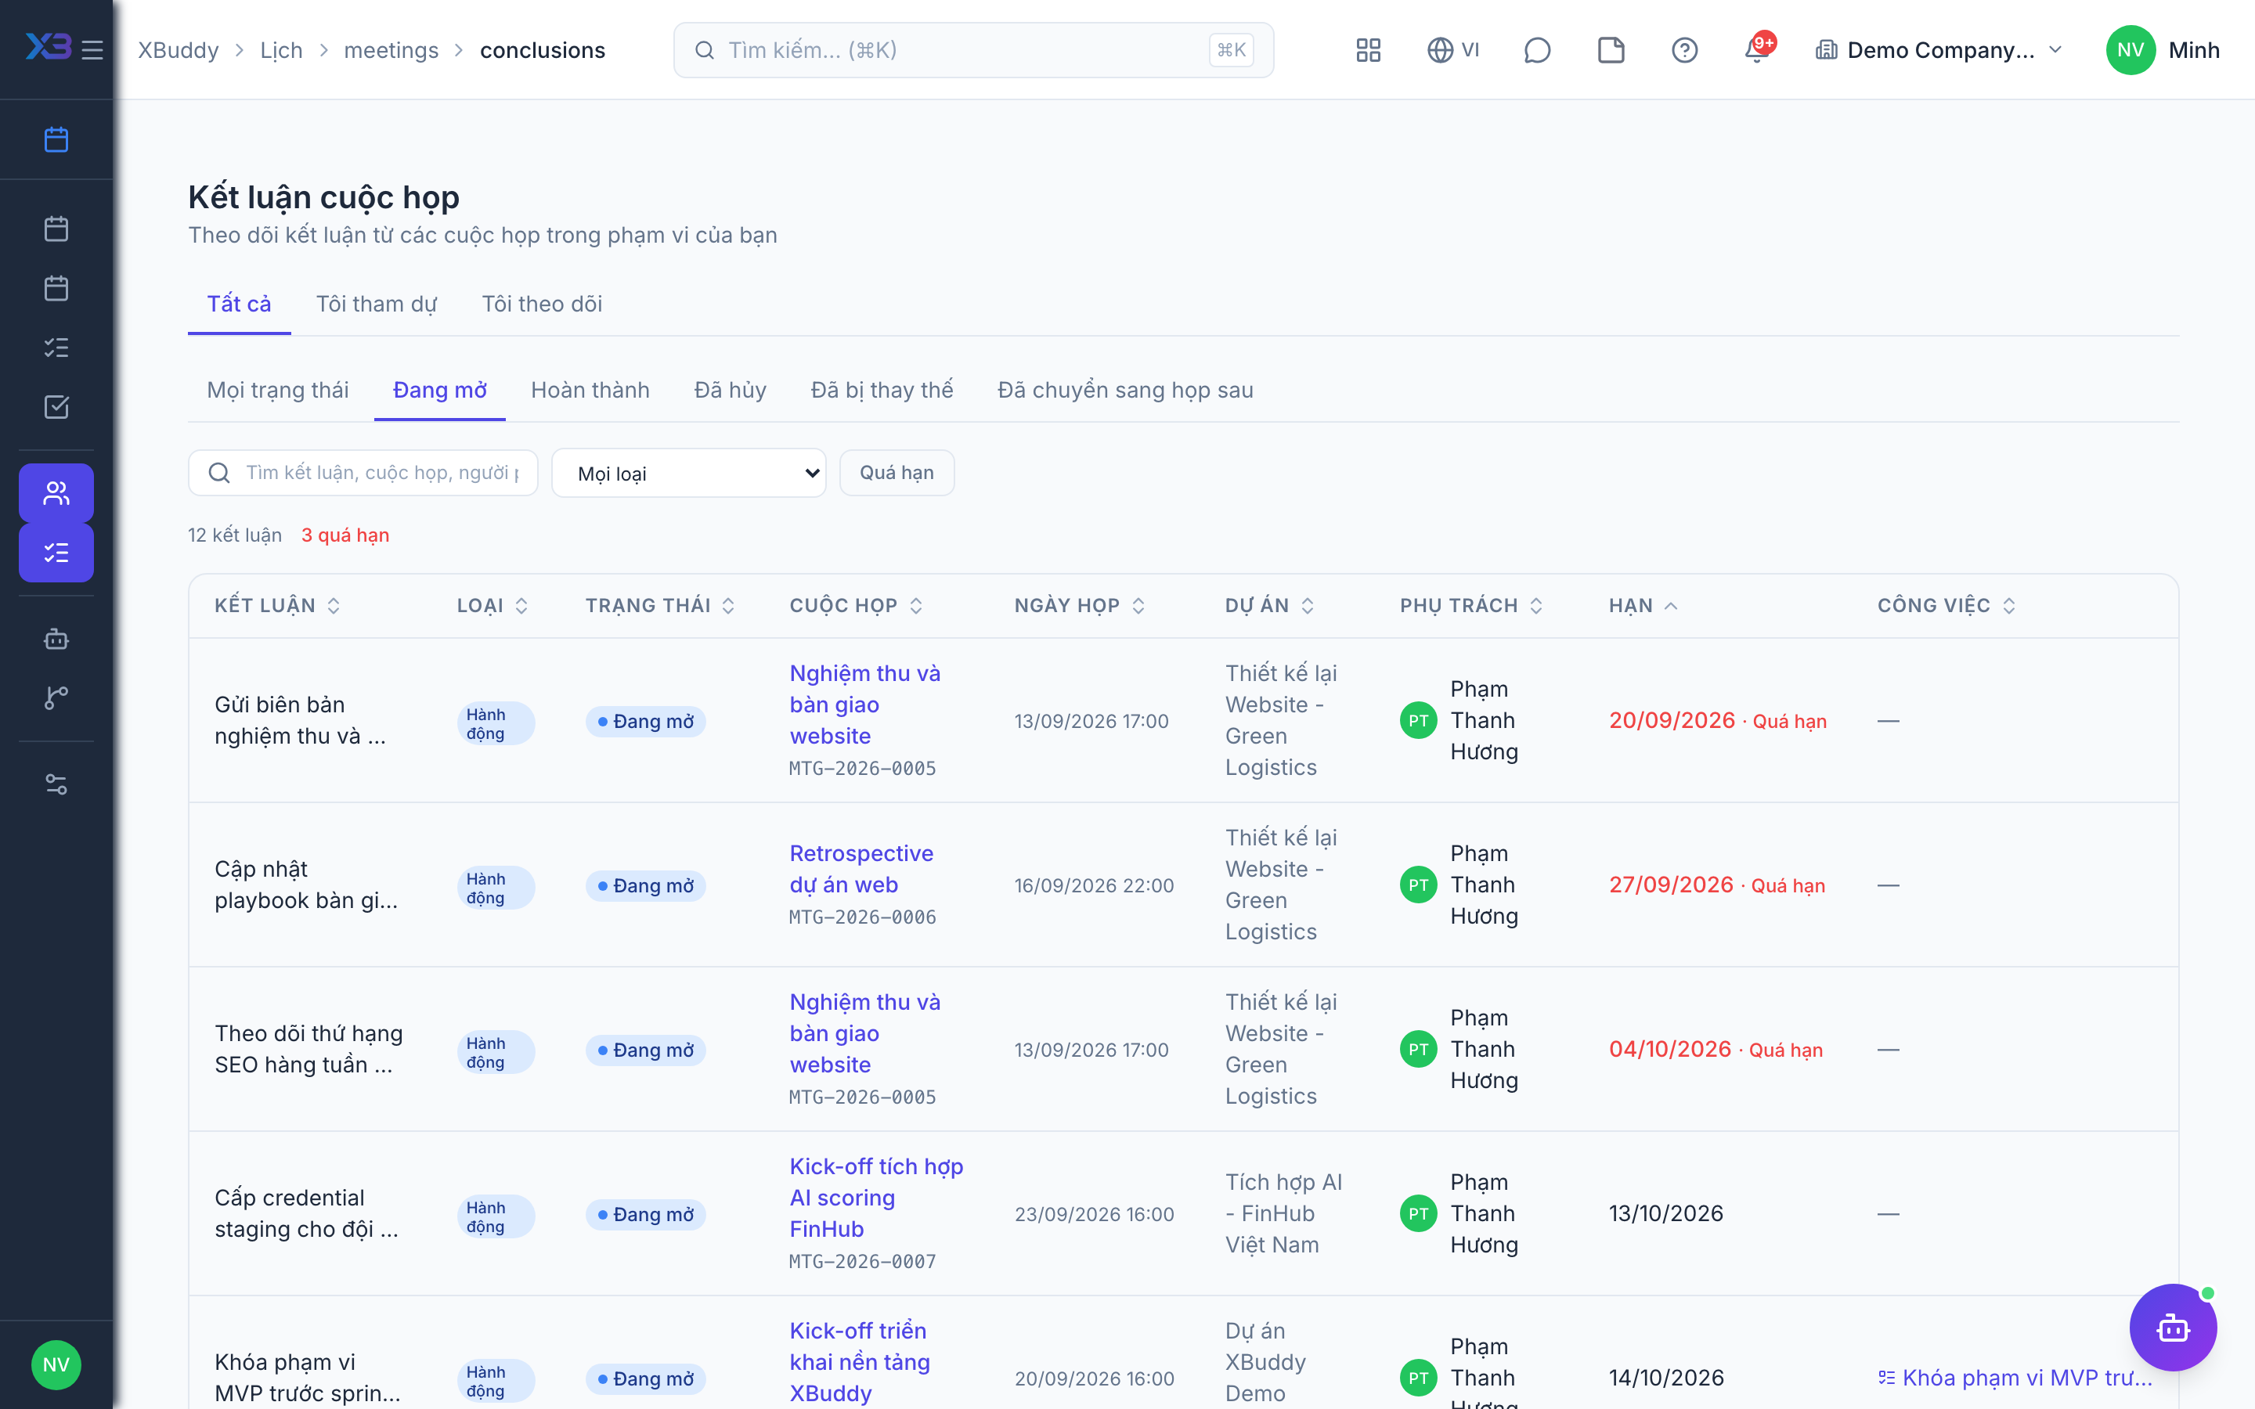Open the robot bot icon in sidebar
Image resolution: width=2255 pixels, height=1409 pixels.
click(56, 638)
